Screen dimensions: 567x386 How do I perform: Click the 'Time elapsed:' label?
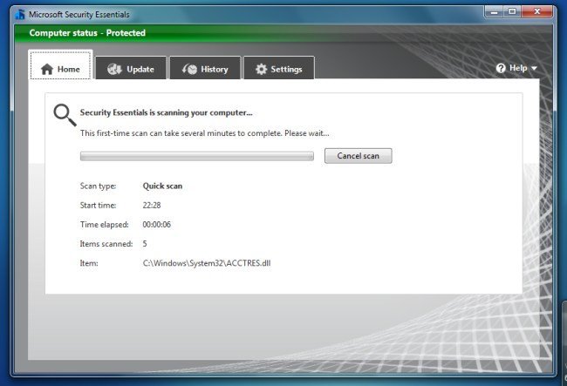[x=104, y=225]
